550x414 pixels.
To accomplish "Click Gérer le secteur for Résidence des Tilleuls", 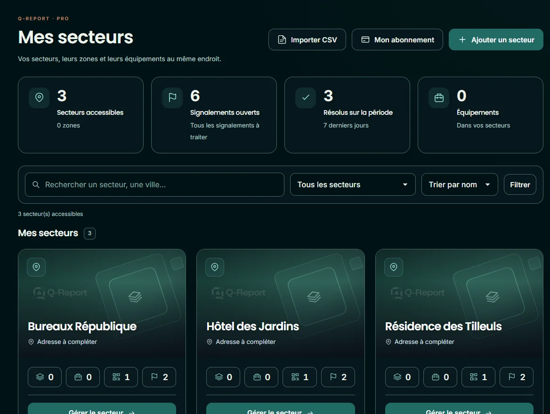I will click(x=459, y=409).
